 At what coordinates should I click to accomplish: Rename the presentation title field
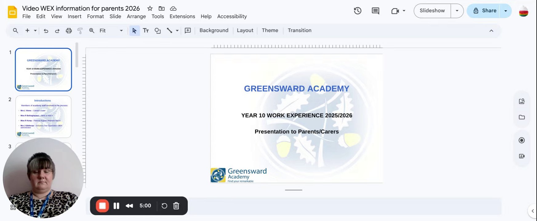tap(81, 8)
